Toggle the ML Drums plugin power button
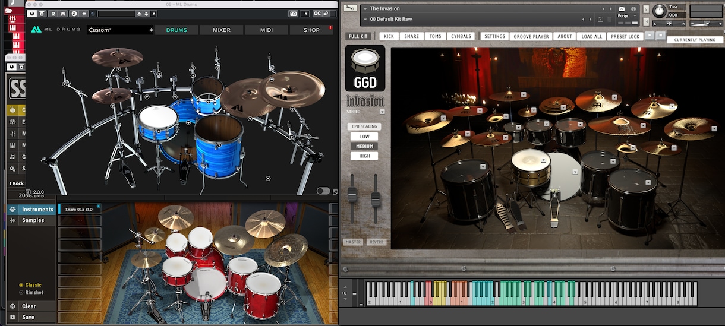This screenshot has height=326, width=725. (x=32, y=14)
